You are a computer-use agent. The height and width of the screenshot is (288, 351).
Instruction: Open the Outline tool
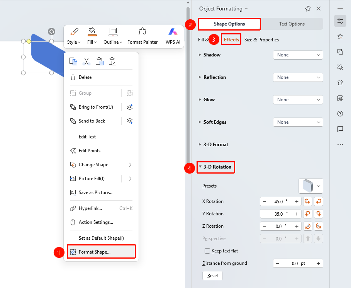click(113, 36)
